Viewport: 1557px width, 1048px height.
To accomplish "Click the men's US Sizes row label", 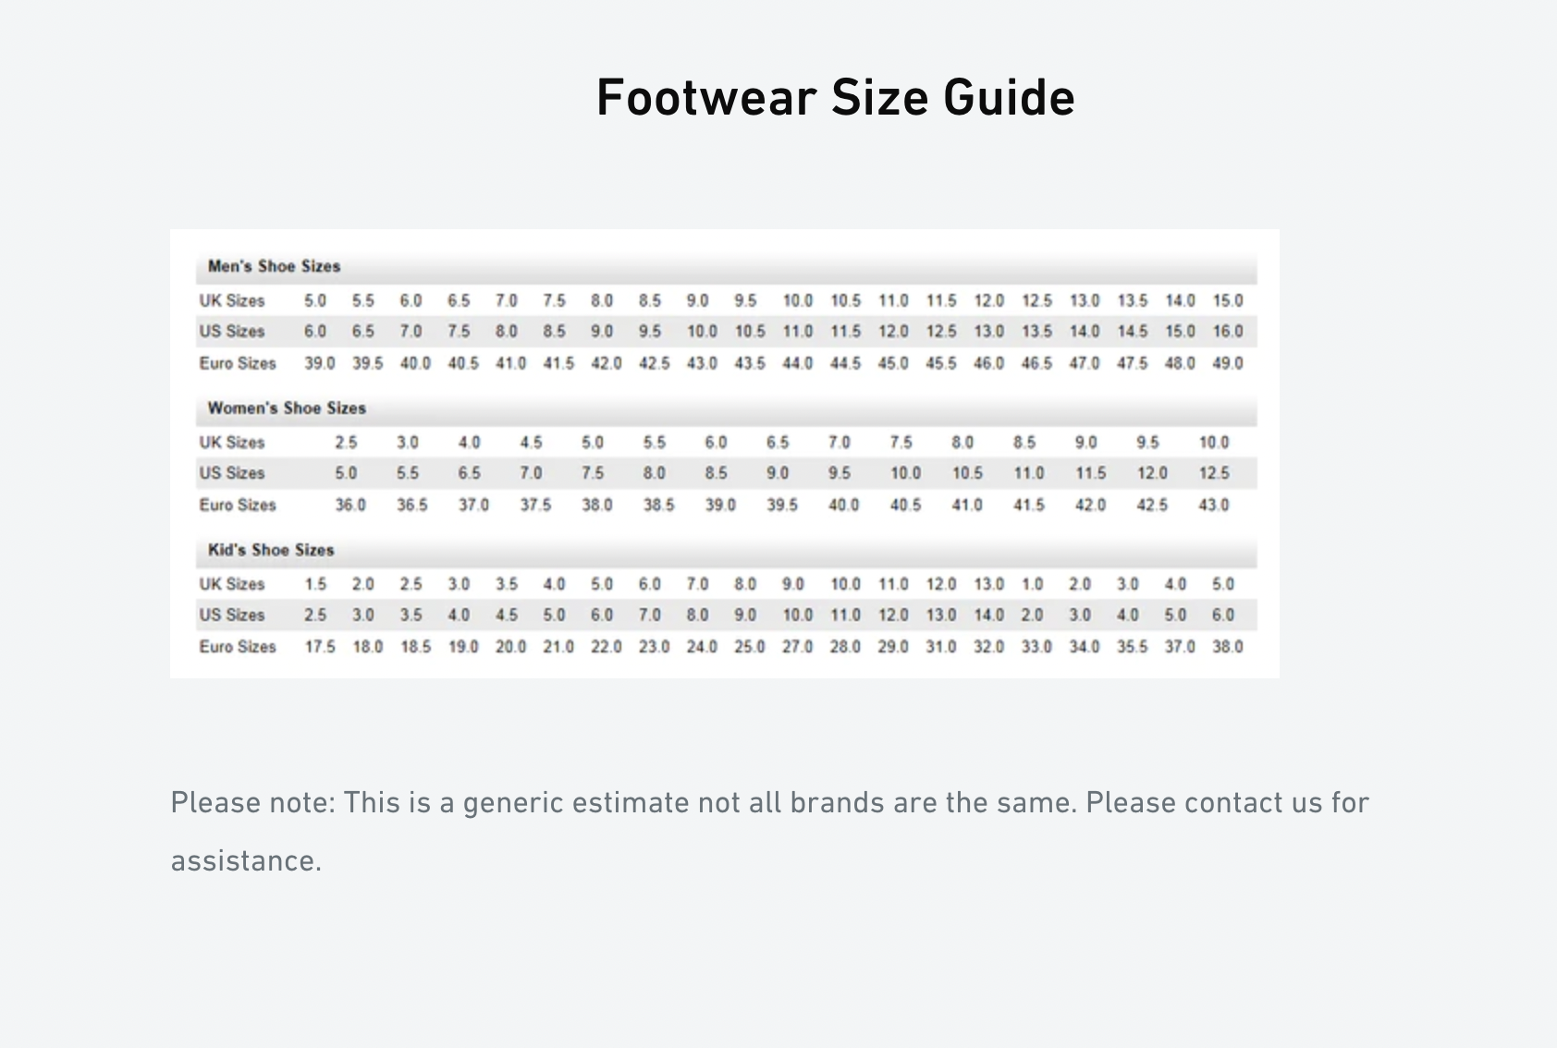I will [232, 331].
